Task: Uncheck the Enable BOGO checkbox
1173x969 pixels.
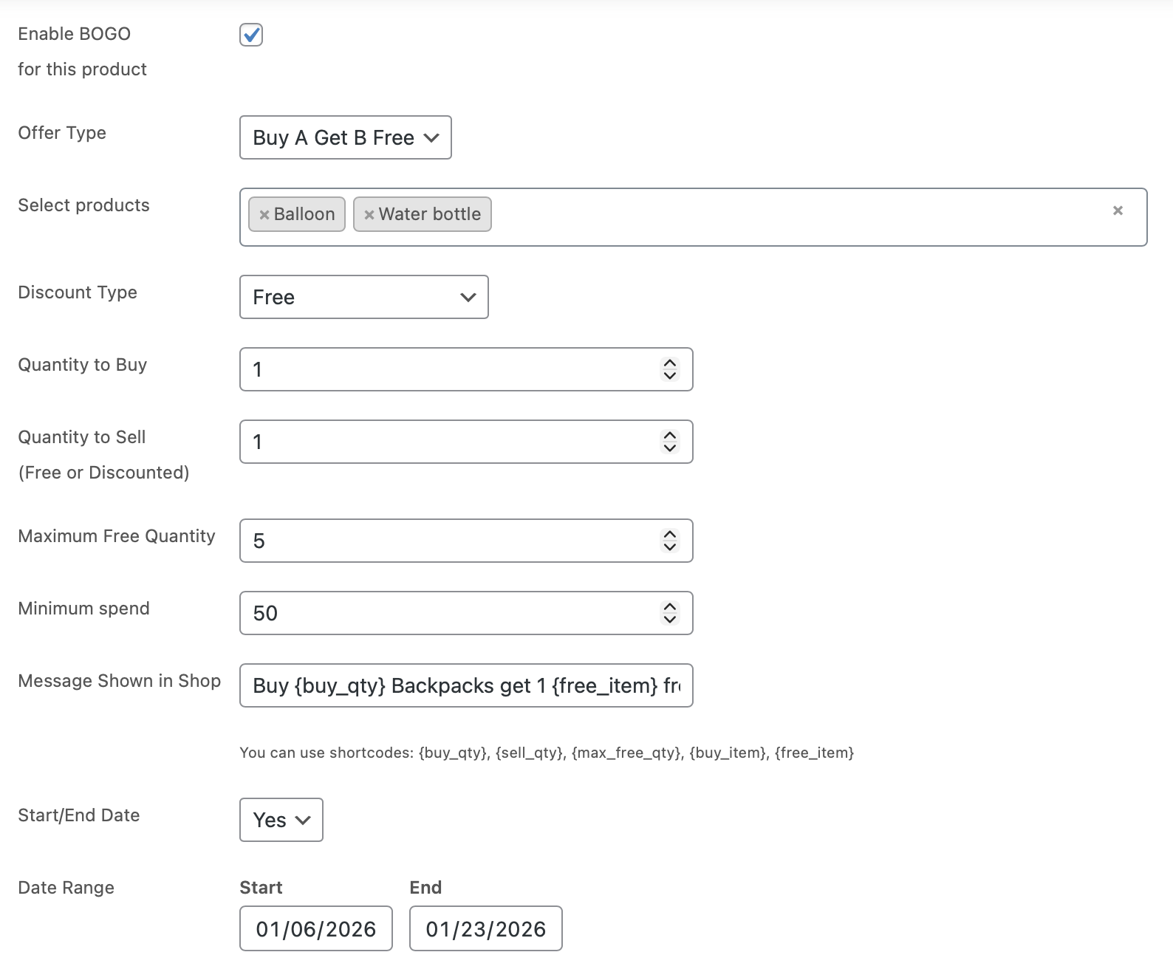Action: pos(251,35)
